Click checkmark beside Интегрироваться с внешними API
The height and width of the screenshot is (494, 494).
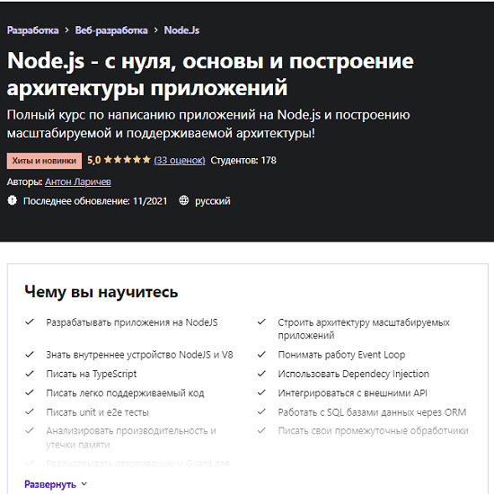coord(261,393)
